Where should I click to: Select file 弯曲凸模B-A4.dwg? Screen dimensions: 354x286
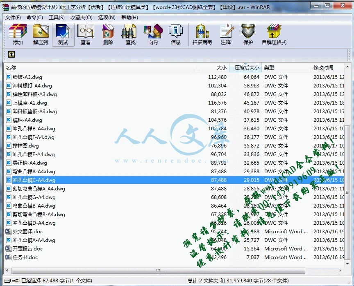pos(34,206)
